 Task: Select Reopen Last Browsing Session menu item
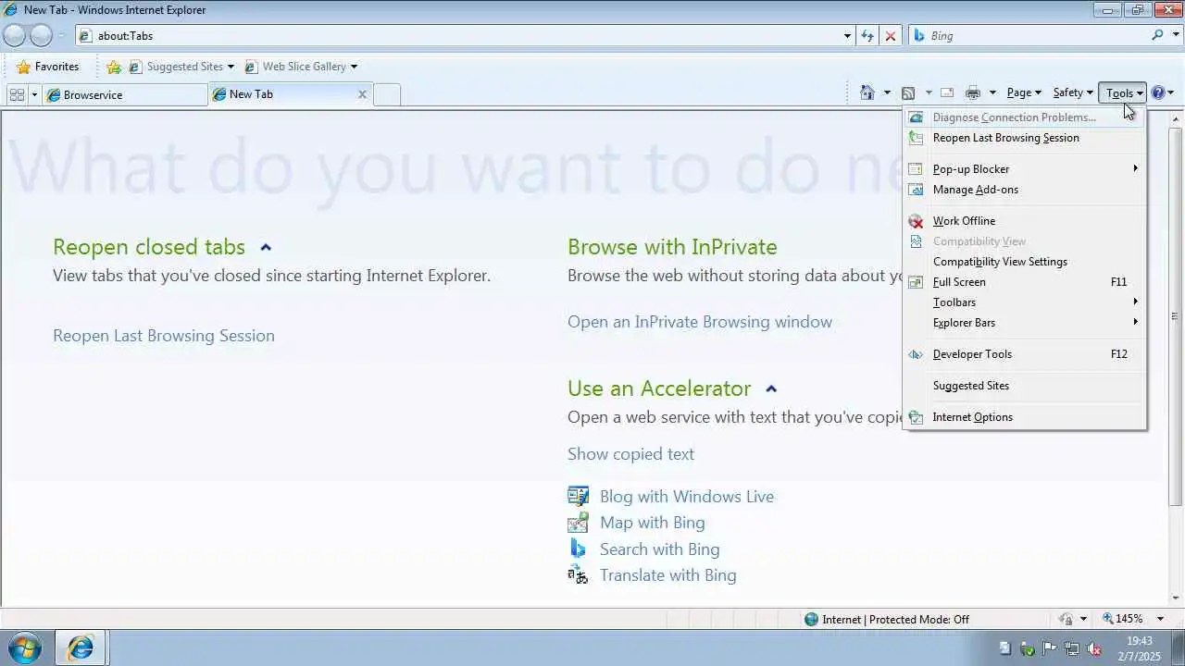pyautogui.click(x=1025, y=138)
